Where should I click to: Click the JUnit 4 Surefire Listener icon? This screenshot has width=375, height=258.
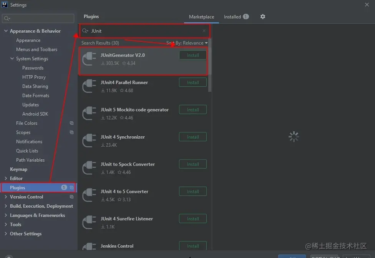[x=89, y=222]
